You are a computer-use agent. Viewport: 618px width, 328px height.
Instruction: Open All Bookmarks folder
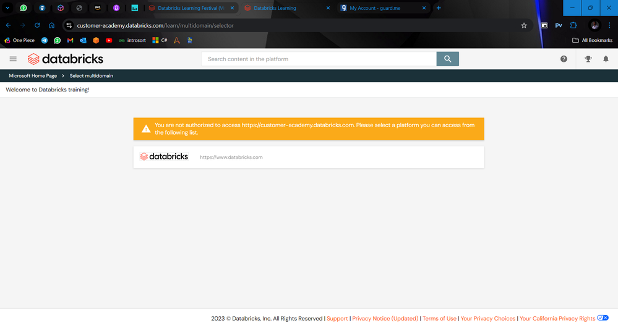[592, 40]
